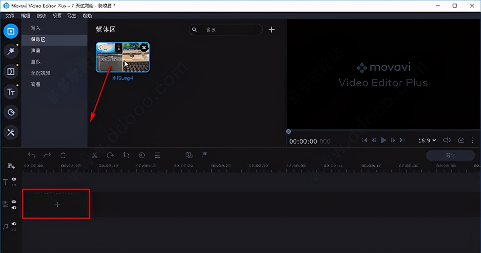
Task: Select the Split scissors tool
Action: 95,155
